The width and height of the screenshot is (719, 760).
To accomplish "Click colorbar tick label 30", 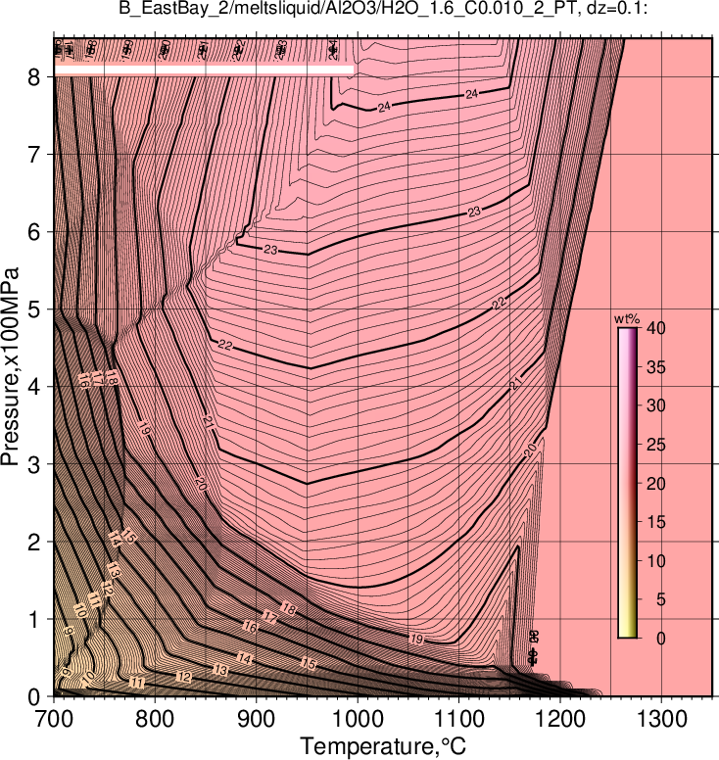I will (656, 405).
